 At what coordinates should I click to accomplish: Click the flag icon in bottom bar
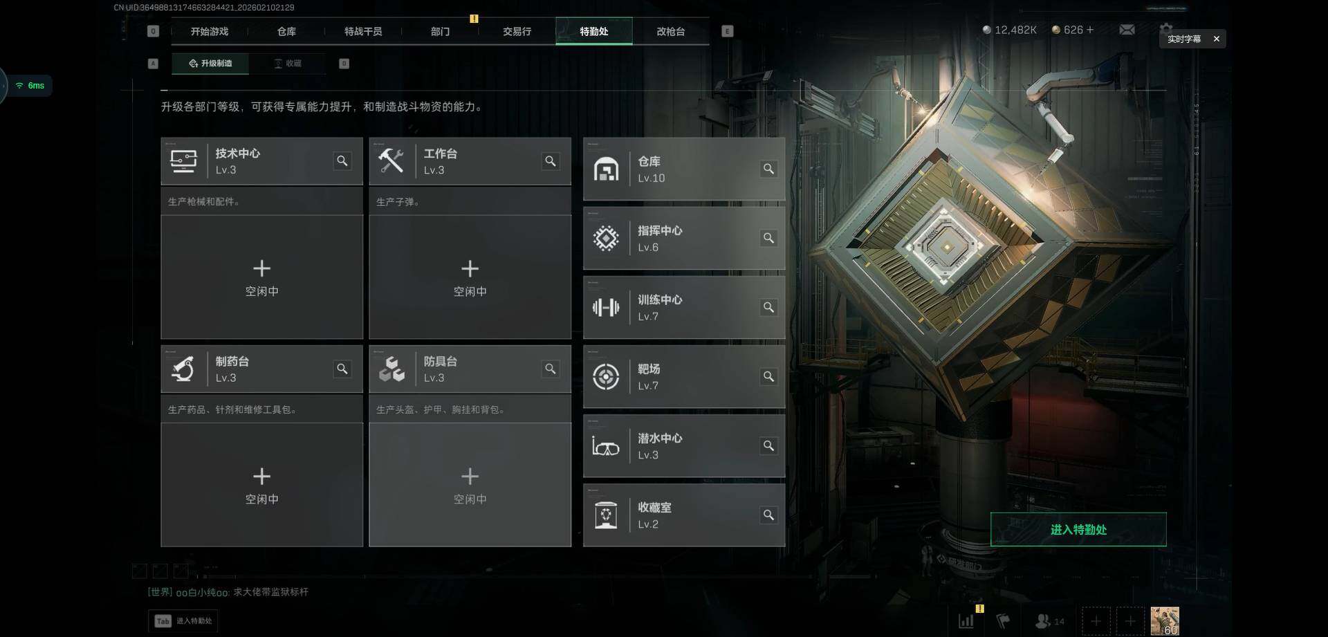1003,620
